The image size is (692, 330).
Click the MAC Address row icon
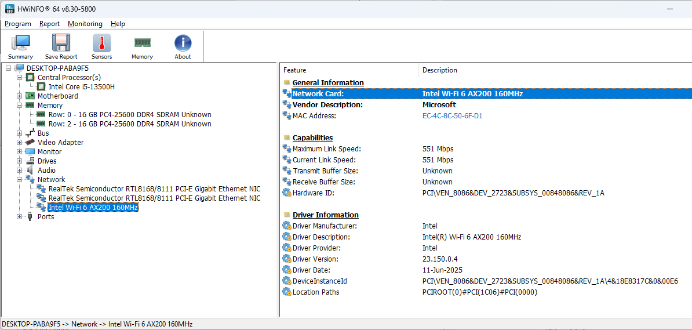(287, 116)
